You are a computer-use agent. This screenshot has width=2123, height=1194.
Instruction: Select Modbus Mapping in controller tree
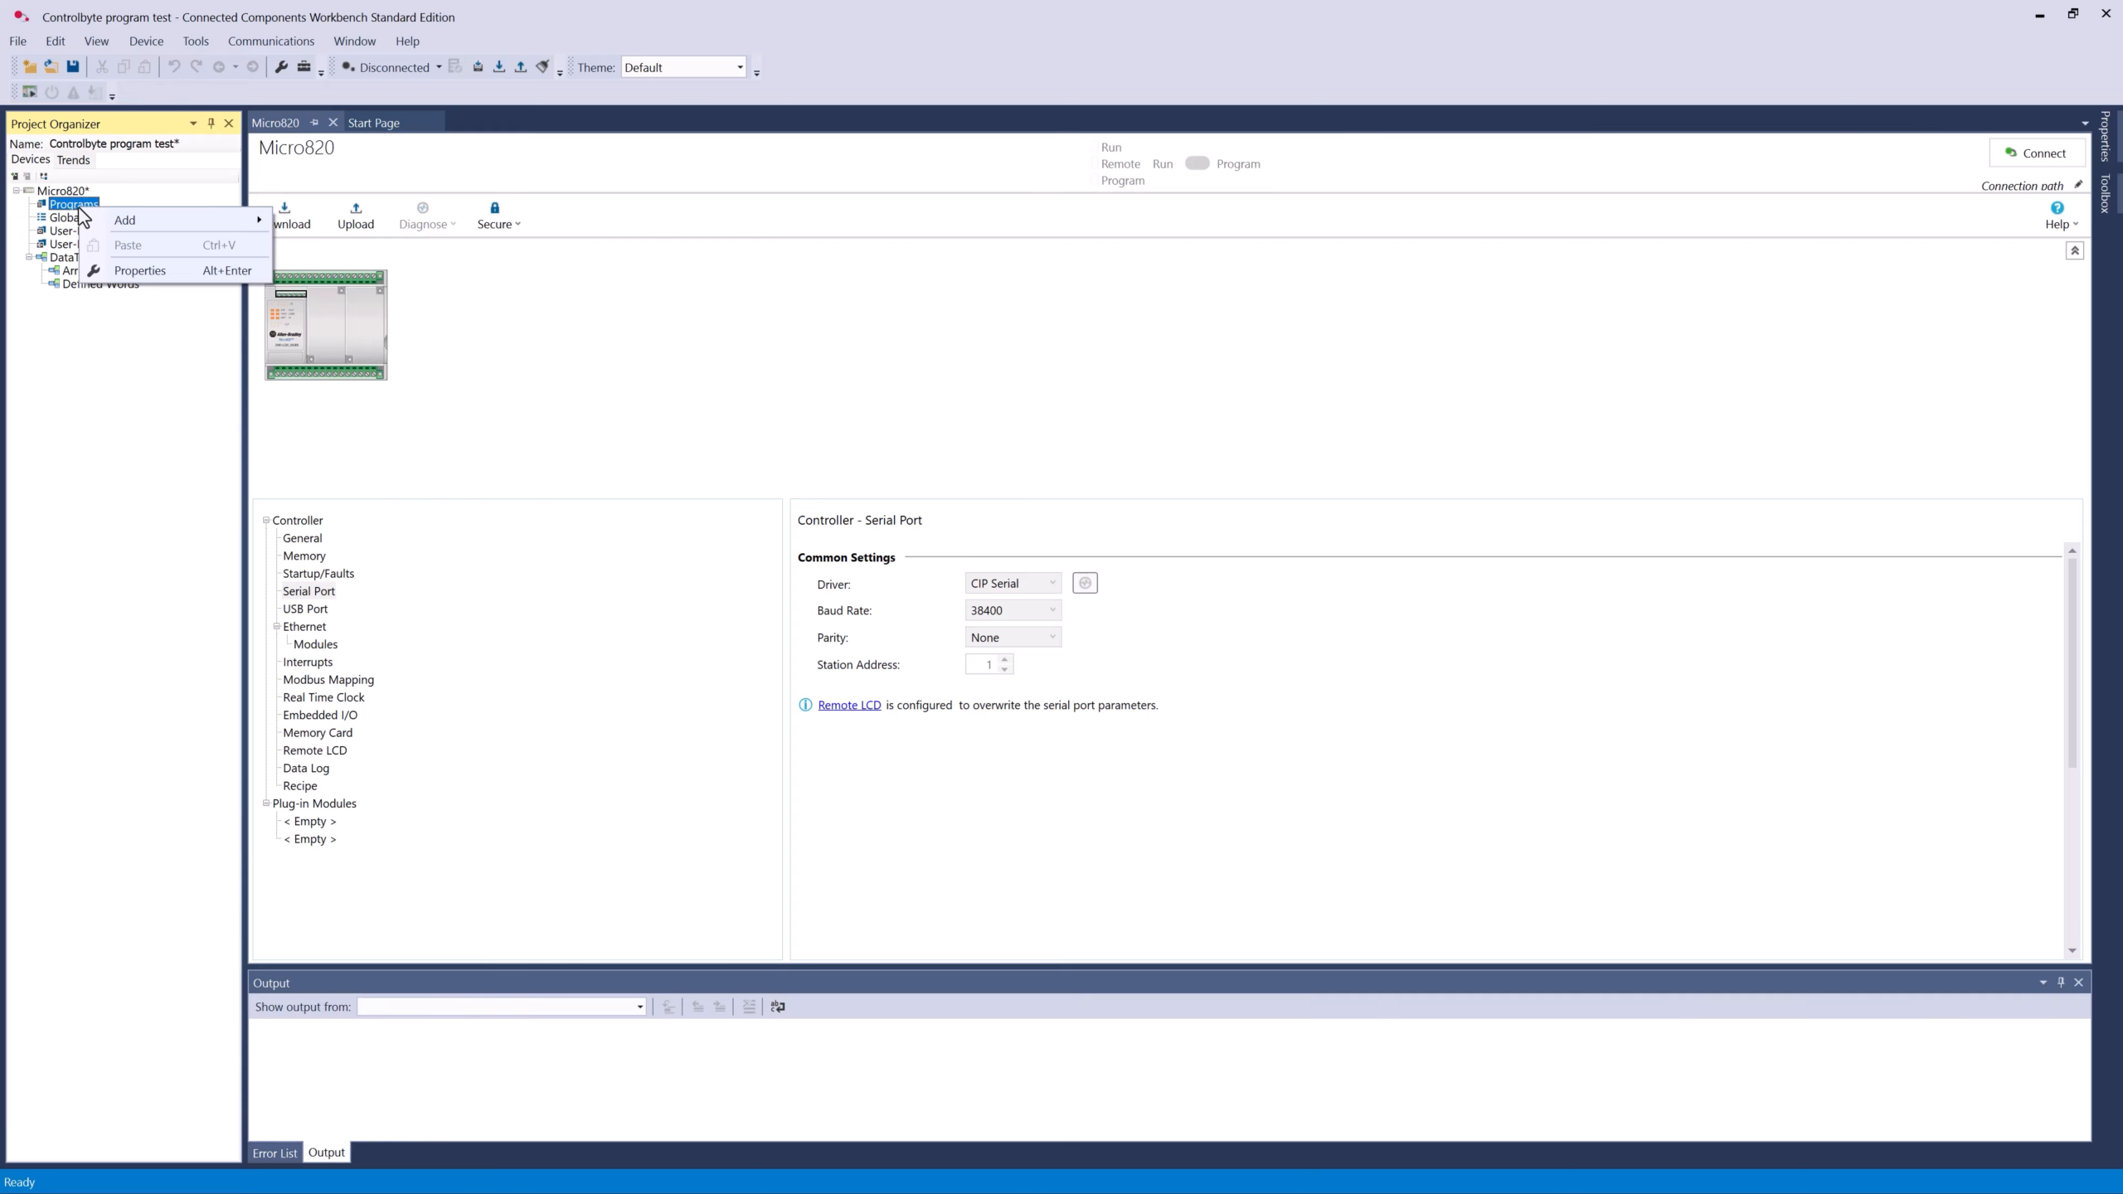pyautogui.click(x=328, y=680)
